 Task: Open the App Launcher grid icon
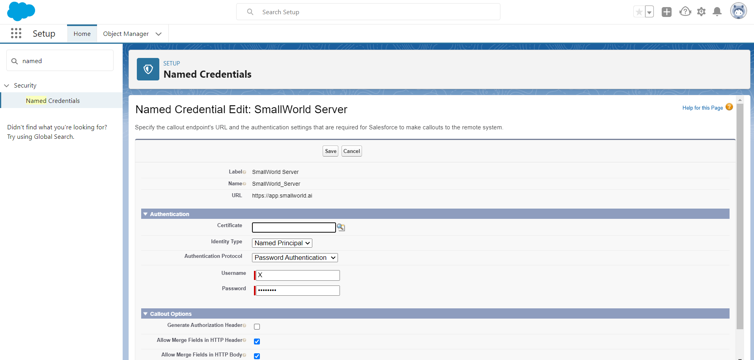(x=16, y=34)
